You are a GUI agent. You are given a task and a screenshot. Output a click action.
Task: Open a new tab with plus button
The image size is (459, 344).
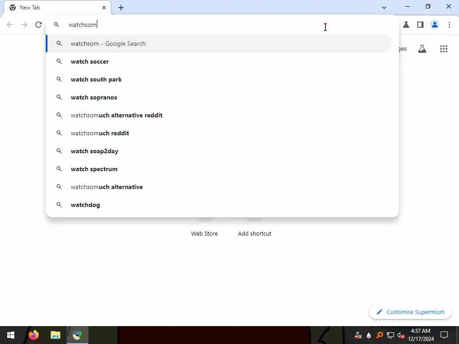pyautogui.click(x=121, y=8)
